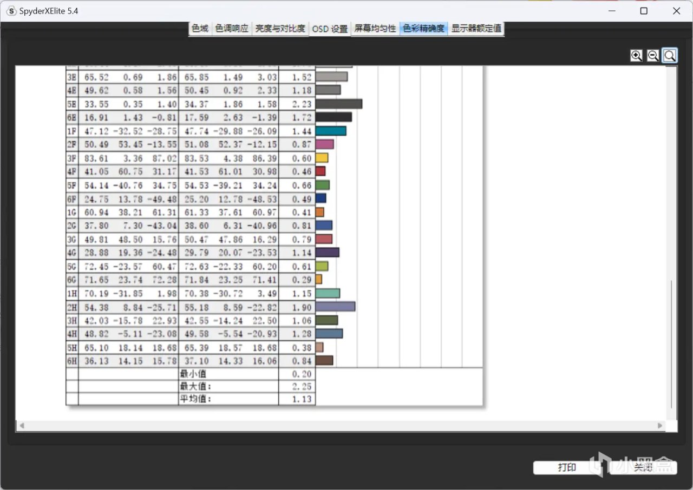Click delta value 0.29 in row 6G
This screenshot has height=490, width=693.
301,280
